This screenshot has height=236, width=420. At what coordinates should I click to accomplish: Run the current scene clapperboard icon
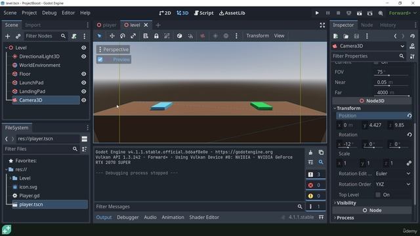359,13
